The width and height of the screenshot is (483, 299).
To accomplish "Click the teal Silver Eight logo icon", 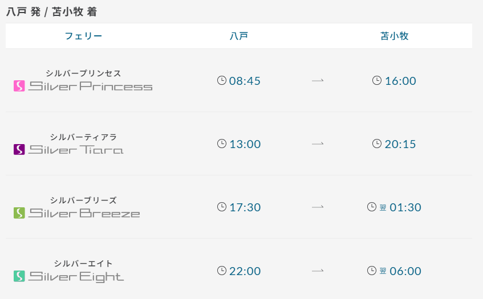I will click(19, 276).
